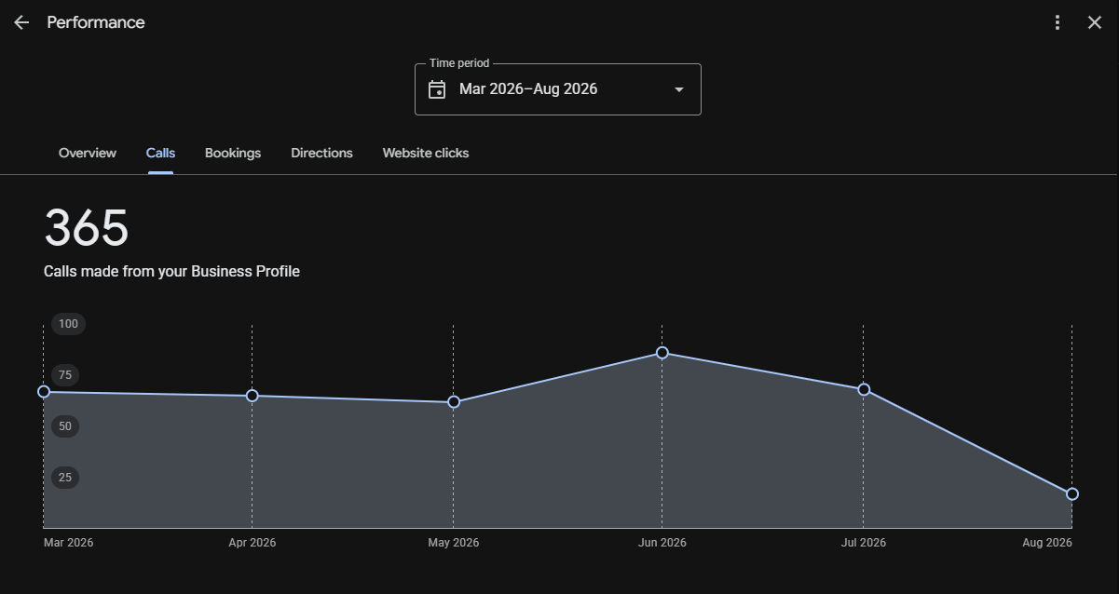Select the Calls tab
This screenshot has height=594, width=1119.
tap(160, 153)
